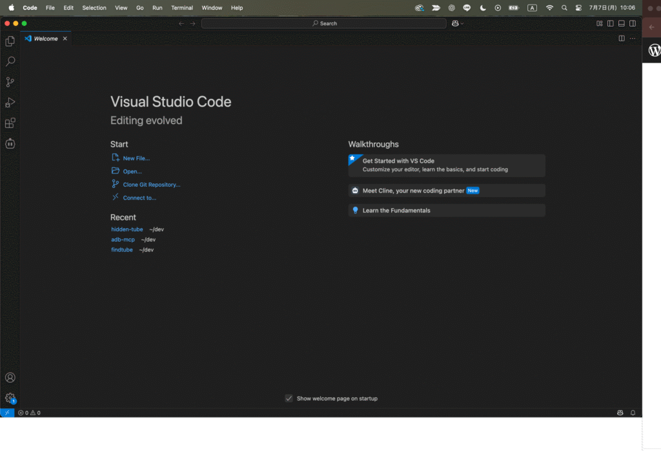
Task: Open the Source Control view
Action: coord(10,82)
